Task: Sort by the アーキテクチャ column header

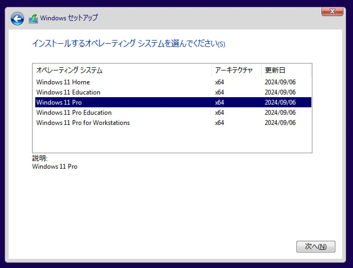Action: 234,70
